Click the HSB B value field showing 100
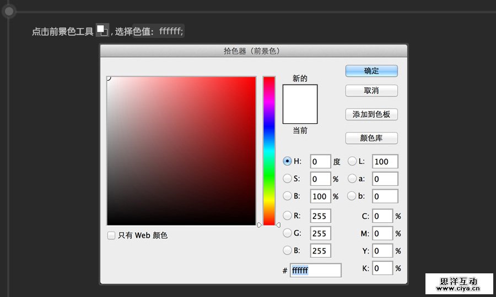 pos(320,196)
